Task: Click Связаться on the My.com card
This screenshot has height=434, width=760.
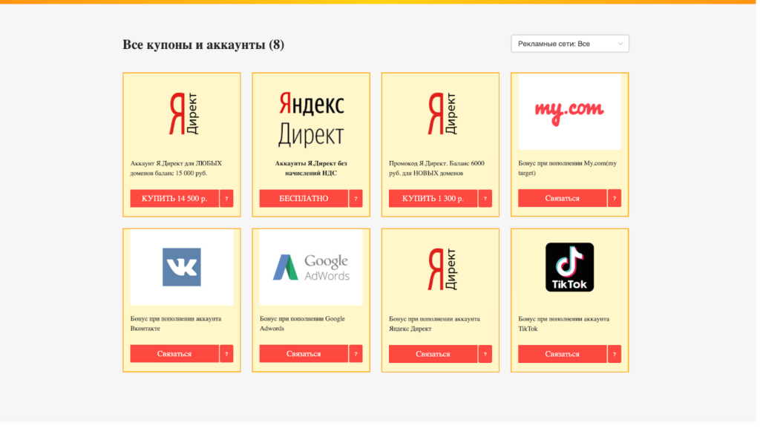Action: coord(563,198)
